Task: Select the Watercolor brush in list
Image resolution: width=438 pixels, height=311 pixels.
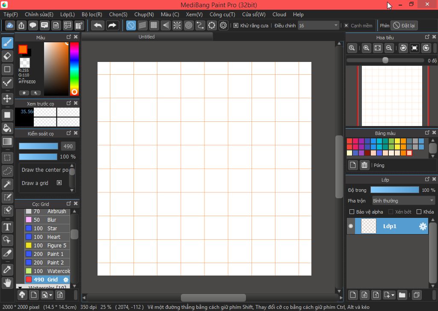Action: click(47, 271)
